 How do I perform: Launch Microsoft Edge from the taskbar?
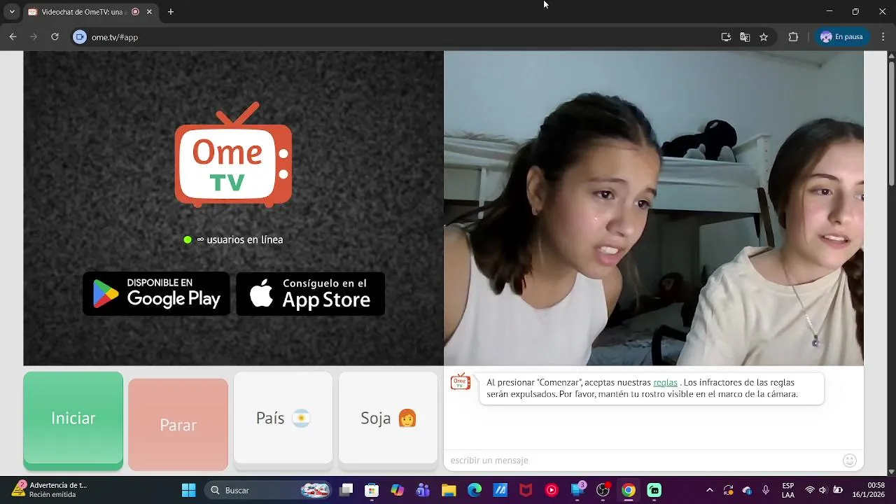click(x=475, y=490)
